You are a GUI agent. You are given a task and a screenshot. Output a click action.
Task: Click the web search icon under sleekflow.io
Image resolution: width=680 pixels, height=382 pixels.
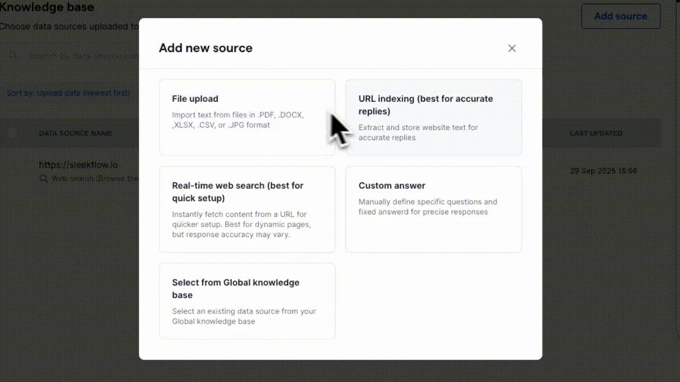(44, 179)
